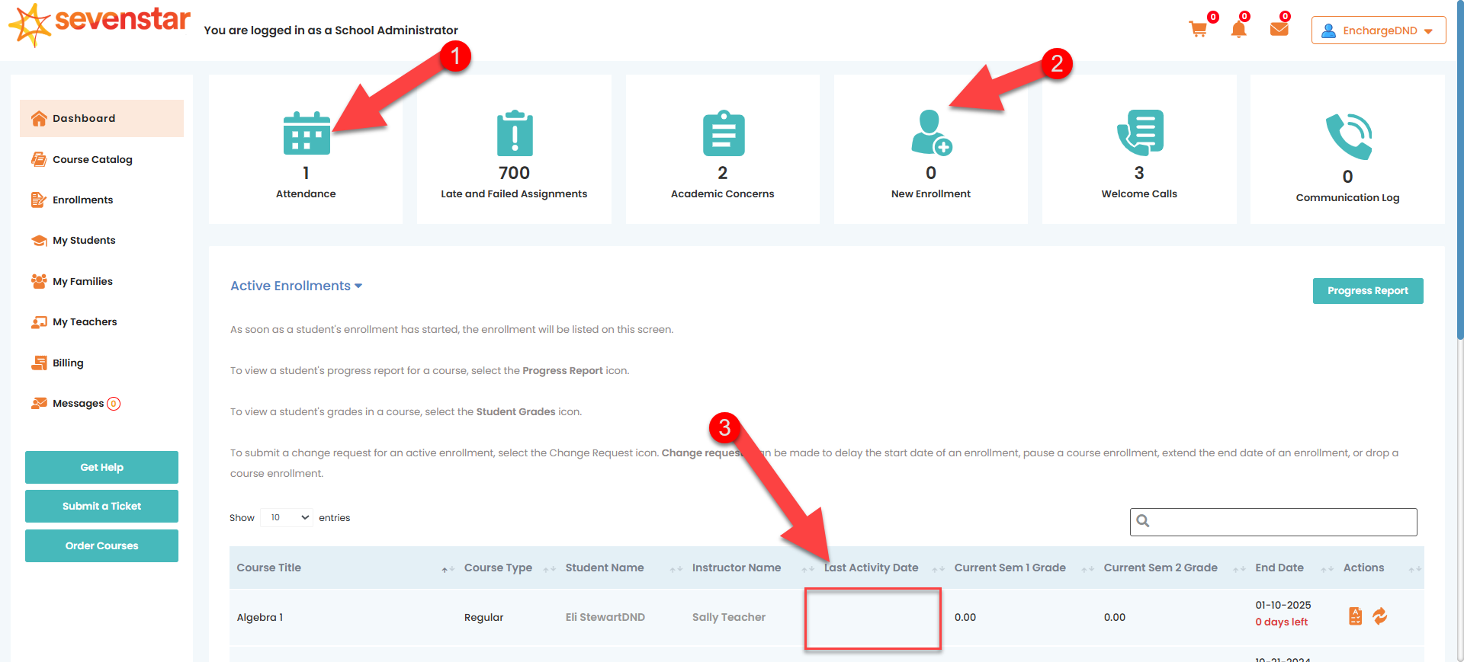The width and height of the screenshot is (1464, 662).
Task: Click the enrollments search field
Action: (x=1281, y=522)
